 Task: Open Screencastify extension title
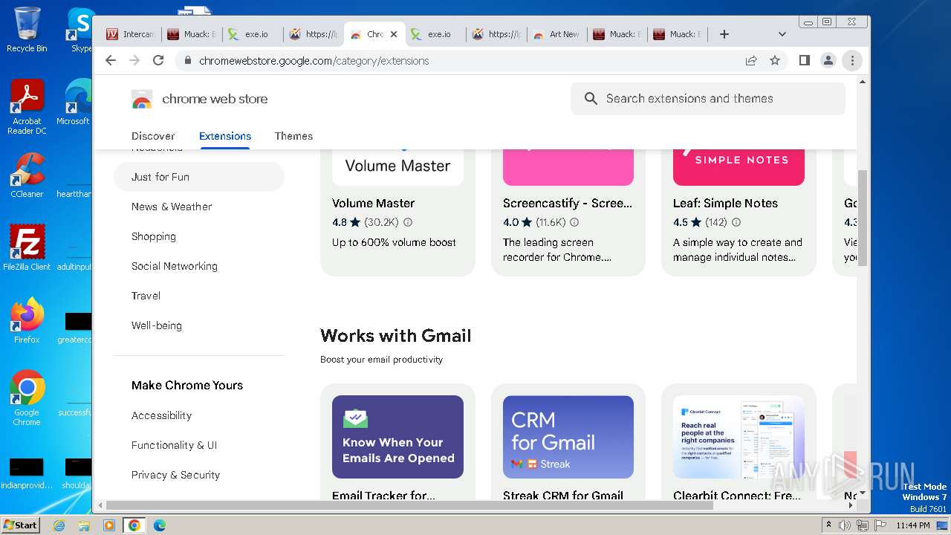coord(568,203)
